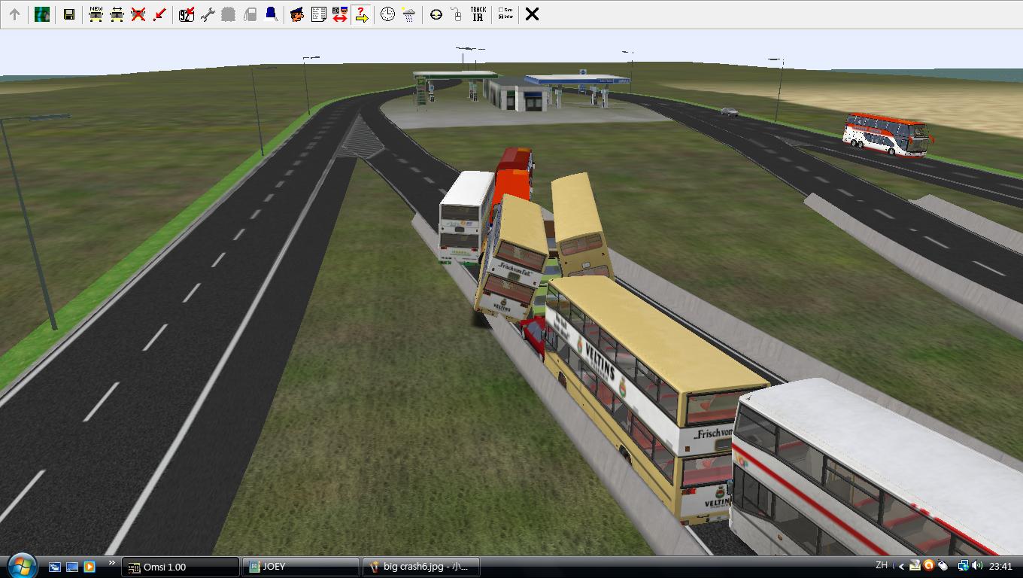Viewport: 1023px width, 578px height.
Task: Open time settings with the clock icon
Action: click(387, 14)
